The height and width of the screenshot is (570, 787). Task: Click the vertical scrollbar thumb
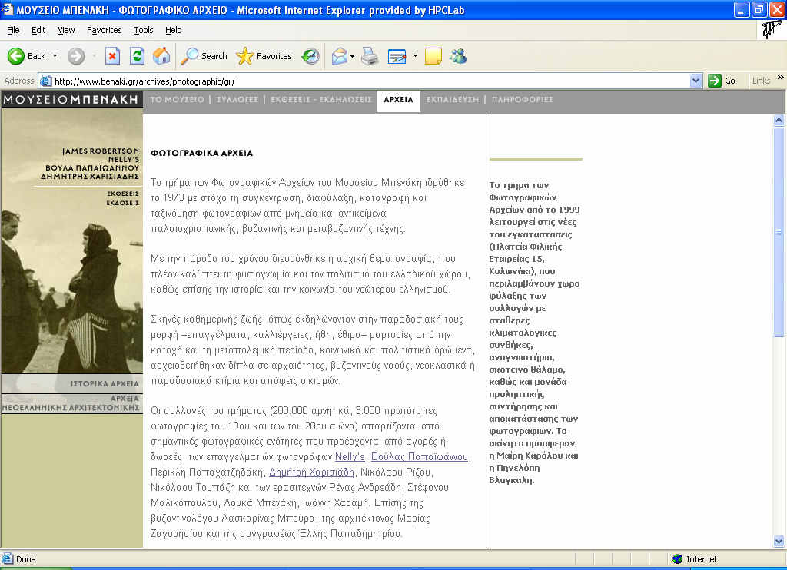pyautogui.click(x=779, y=231)
